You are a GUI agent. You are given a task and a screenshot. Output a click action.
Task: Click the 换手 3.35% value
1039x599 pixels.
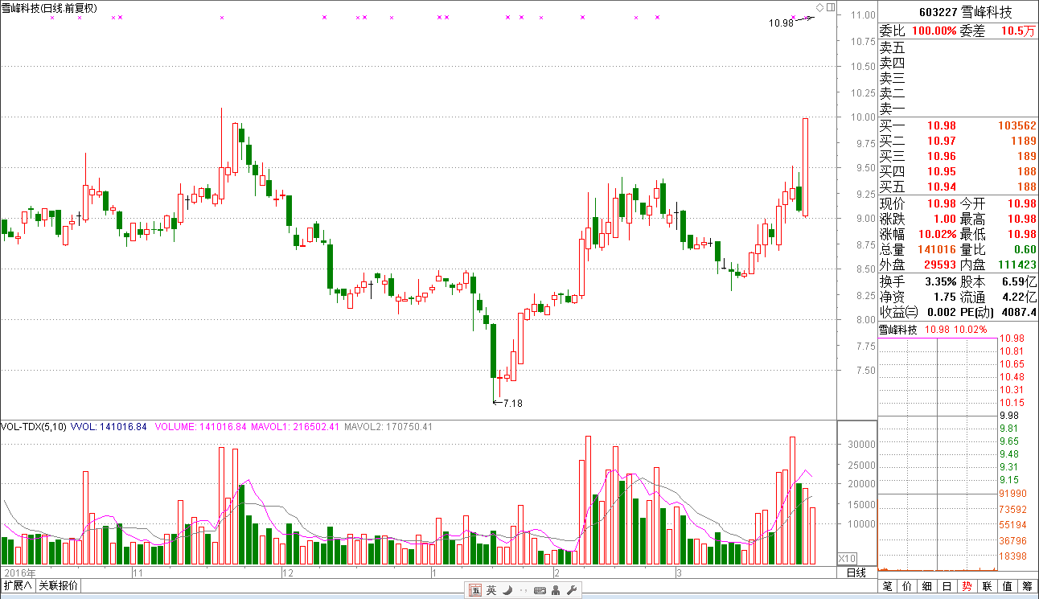coord(940,281)
